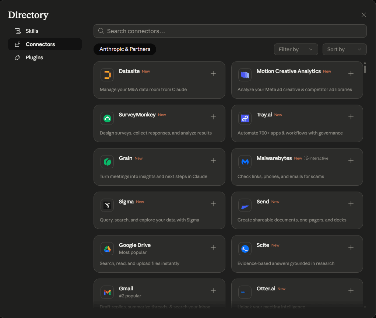376x318 pixels.
Task: Add the Tray.ai connector with plus
Action: pos(351,117)
